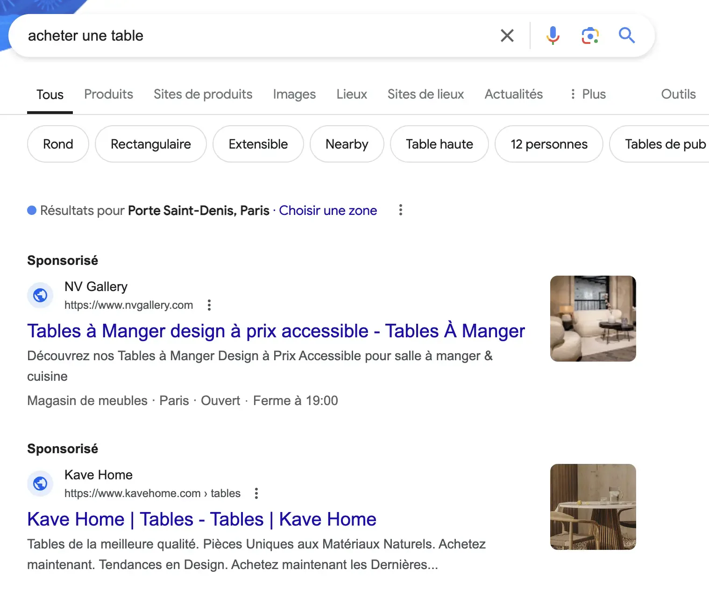Open location results three-dot menu
Image resolution: width=709 pixels, height=598 pixels.
(x=400, y=210)
